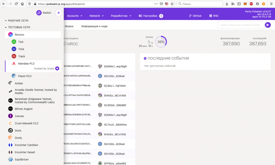Select the Beresheet Edgeware Testnet icon
275x165 pixels.
coord(10,101)
